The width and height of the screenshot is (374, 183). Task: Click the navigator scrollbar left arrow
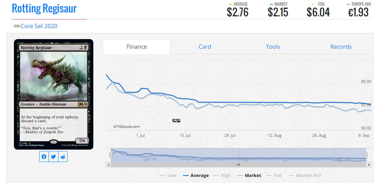click(108, 165)
